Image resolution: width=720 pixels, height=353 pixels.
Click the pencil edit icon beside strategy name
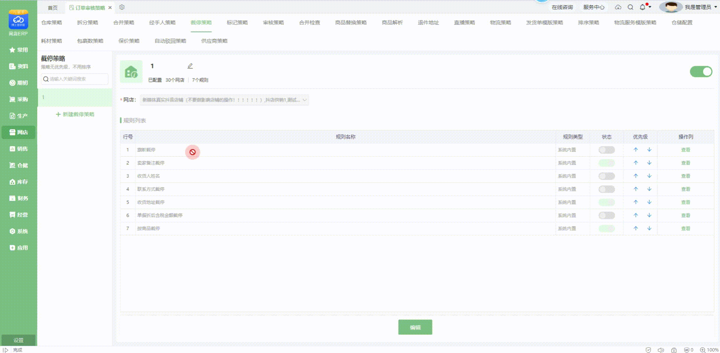click(x=190, y=66)
